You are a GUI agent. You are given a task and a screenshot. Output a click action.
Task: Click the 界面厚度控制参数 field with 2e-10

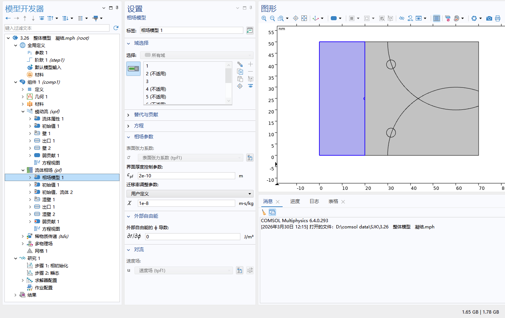point(186,176)
